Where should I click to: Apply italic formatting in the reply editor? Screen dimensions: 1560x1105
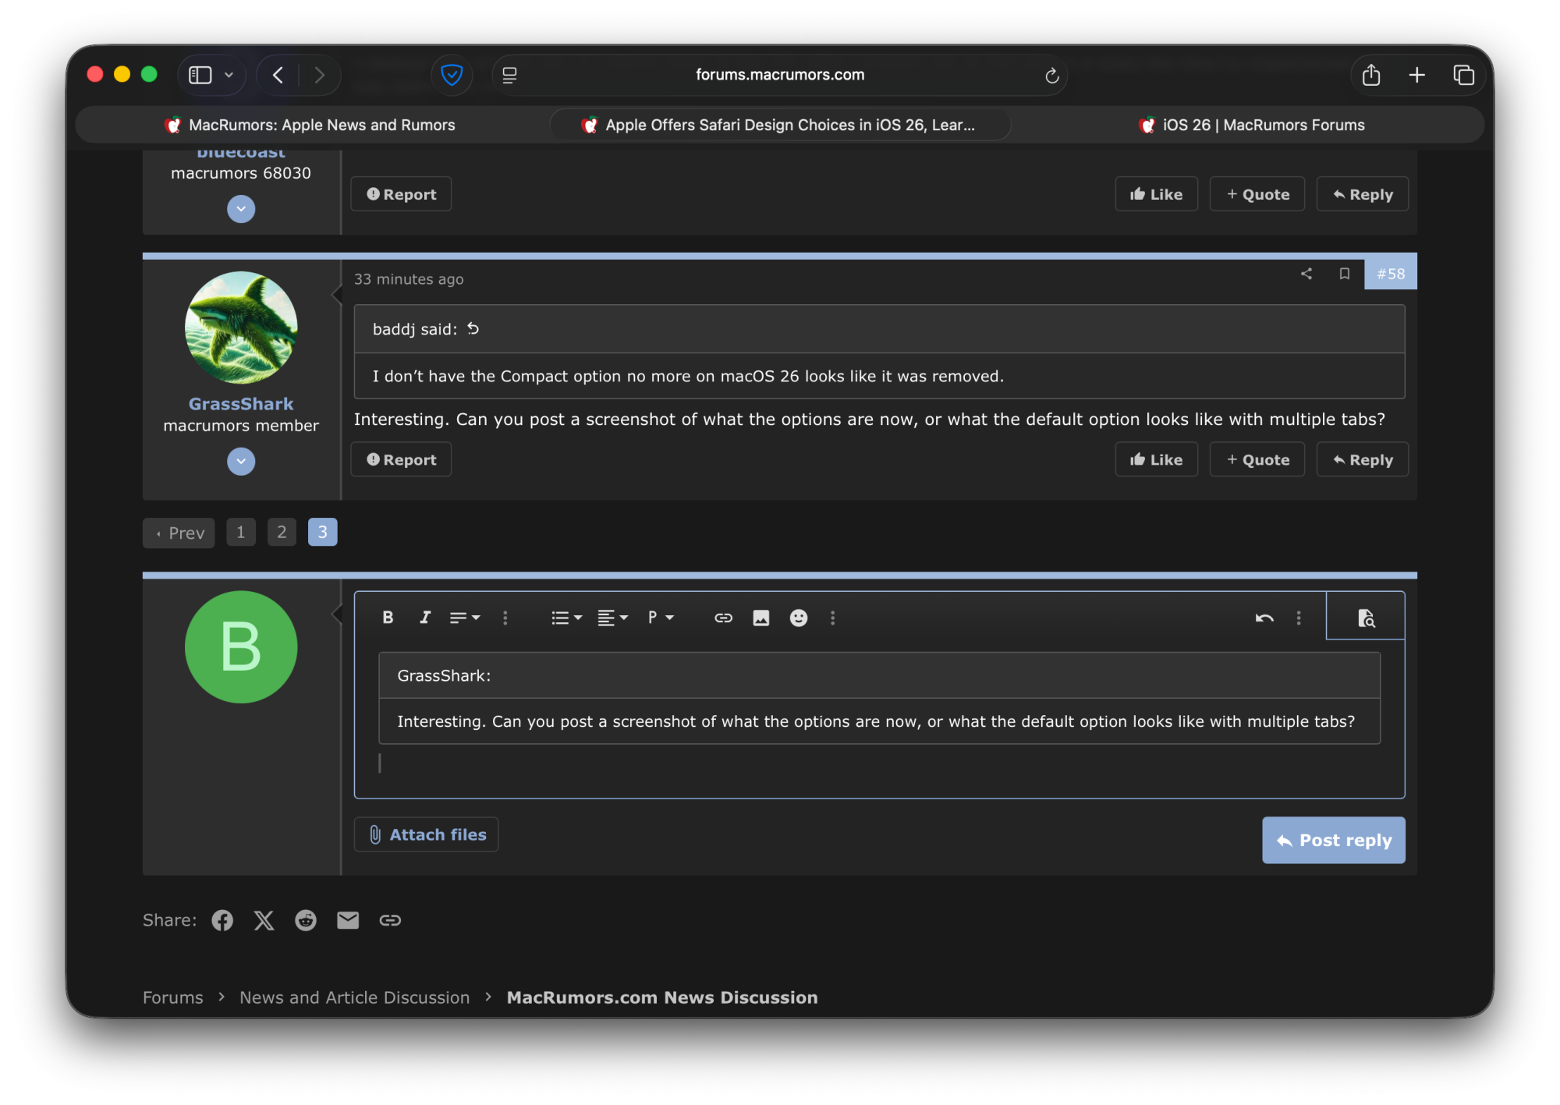[425, 618]
